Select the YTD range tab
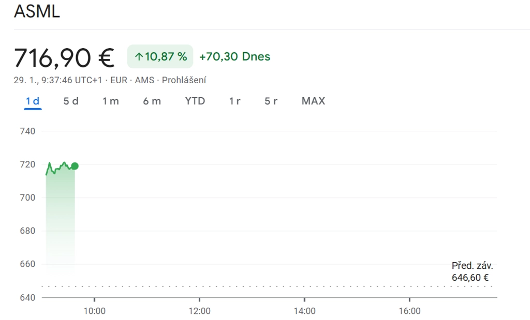The width and height of the screenshot is (530, 320). (195, 101)
